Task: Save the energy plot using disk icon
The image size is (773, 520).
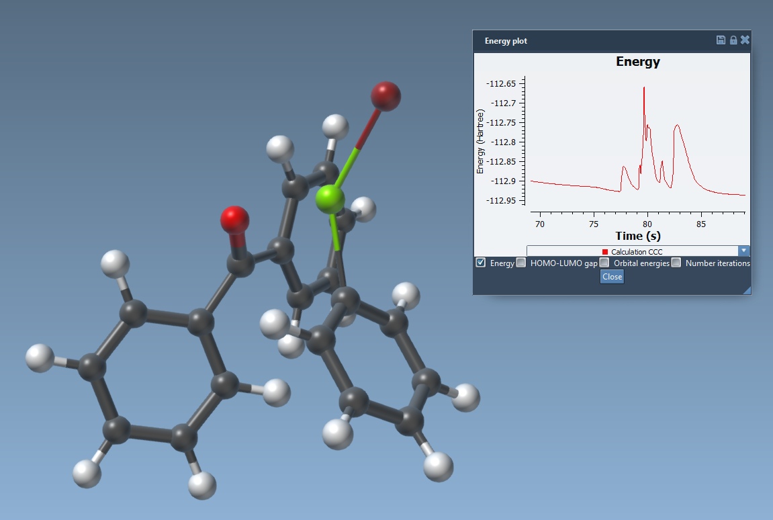Action: point(721,40)
